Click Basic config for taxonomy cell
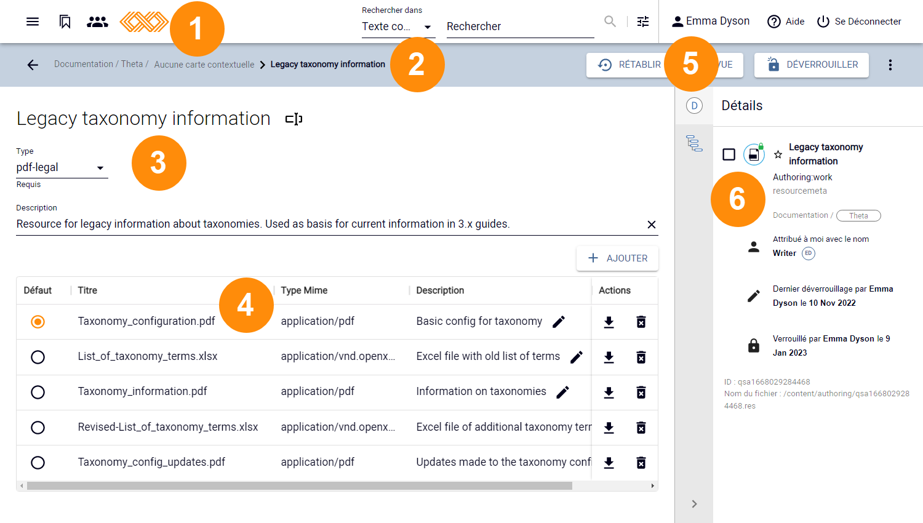Viewport: 923px width, 523px height. click(x=479, y=321)
